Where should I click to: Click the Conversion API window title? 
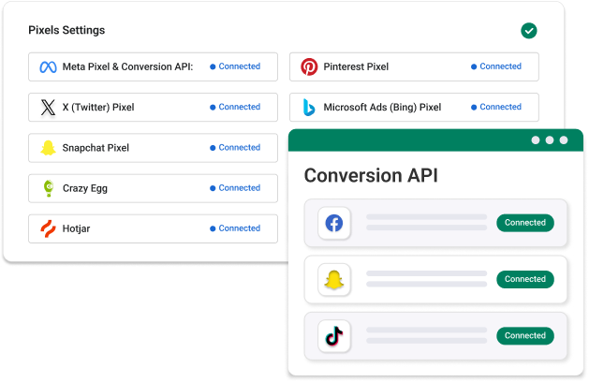point(371,175)
